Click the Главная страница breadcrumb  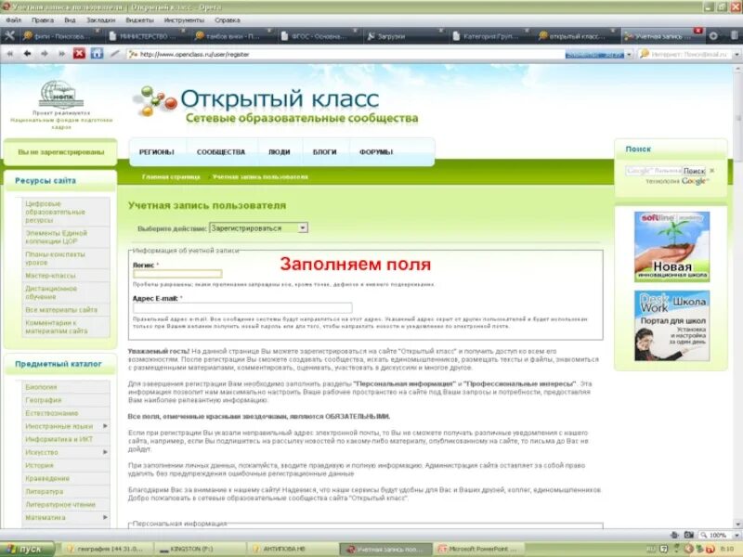click(x=171, y=176)
